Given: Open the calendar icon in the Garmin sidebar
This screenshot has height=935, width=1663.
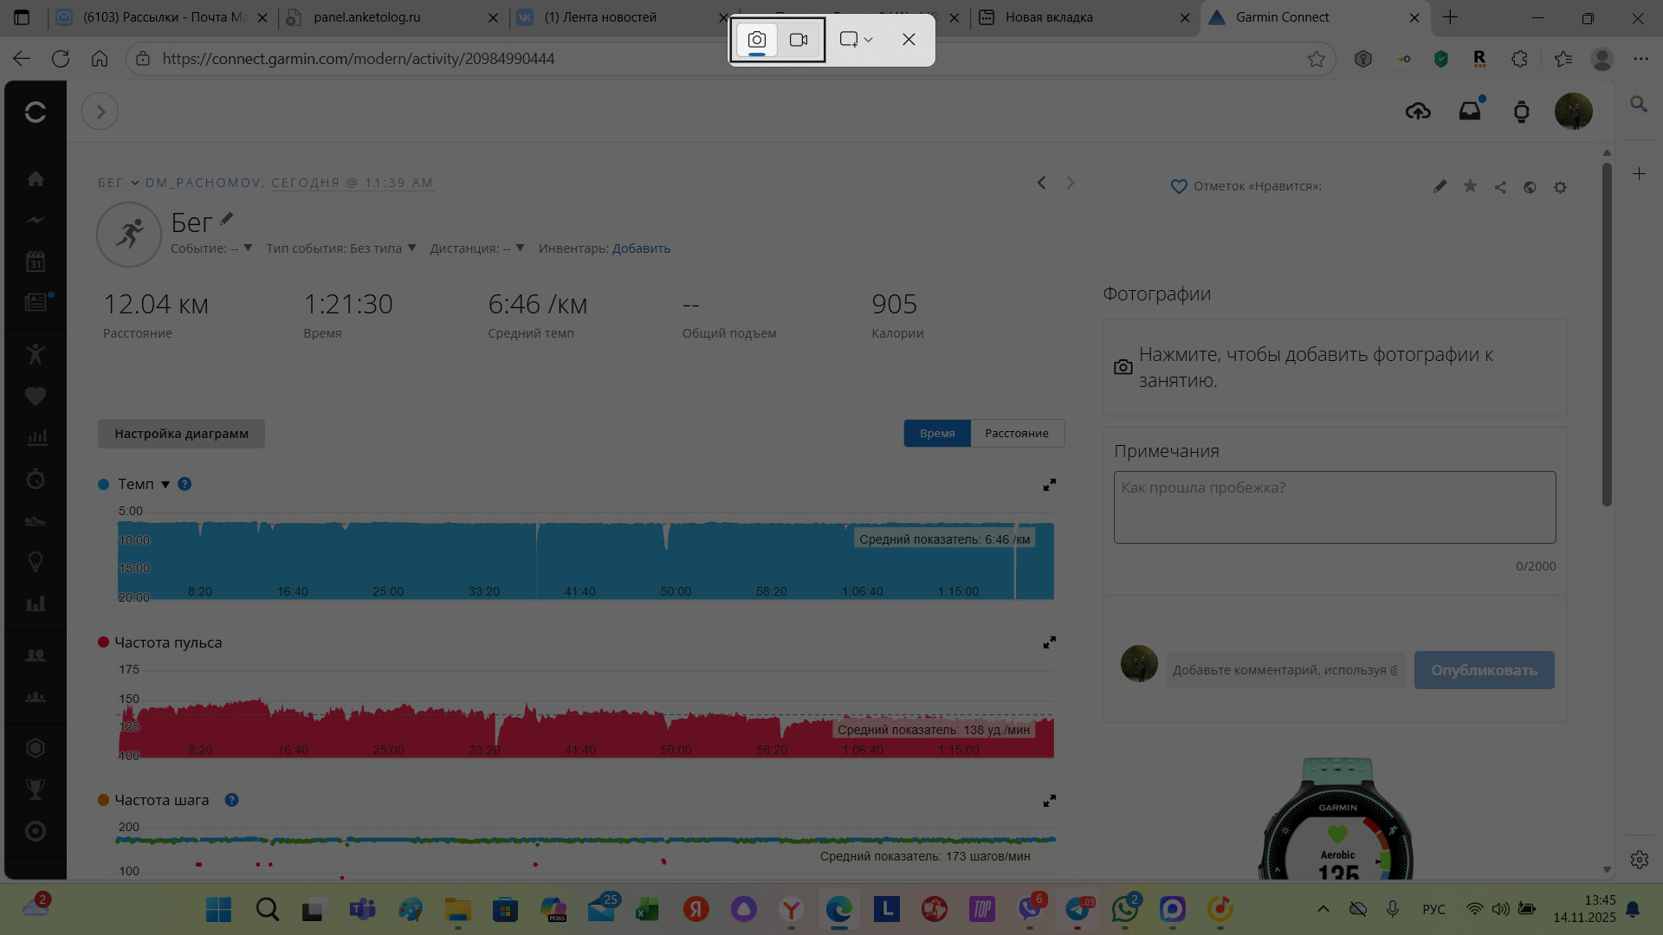Looking at the screenshot, I should pos(36,261).
